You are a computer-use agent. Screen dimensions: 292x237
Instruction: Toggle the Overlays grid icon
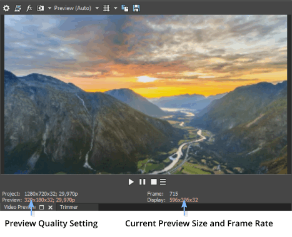106,8
